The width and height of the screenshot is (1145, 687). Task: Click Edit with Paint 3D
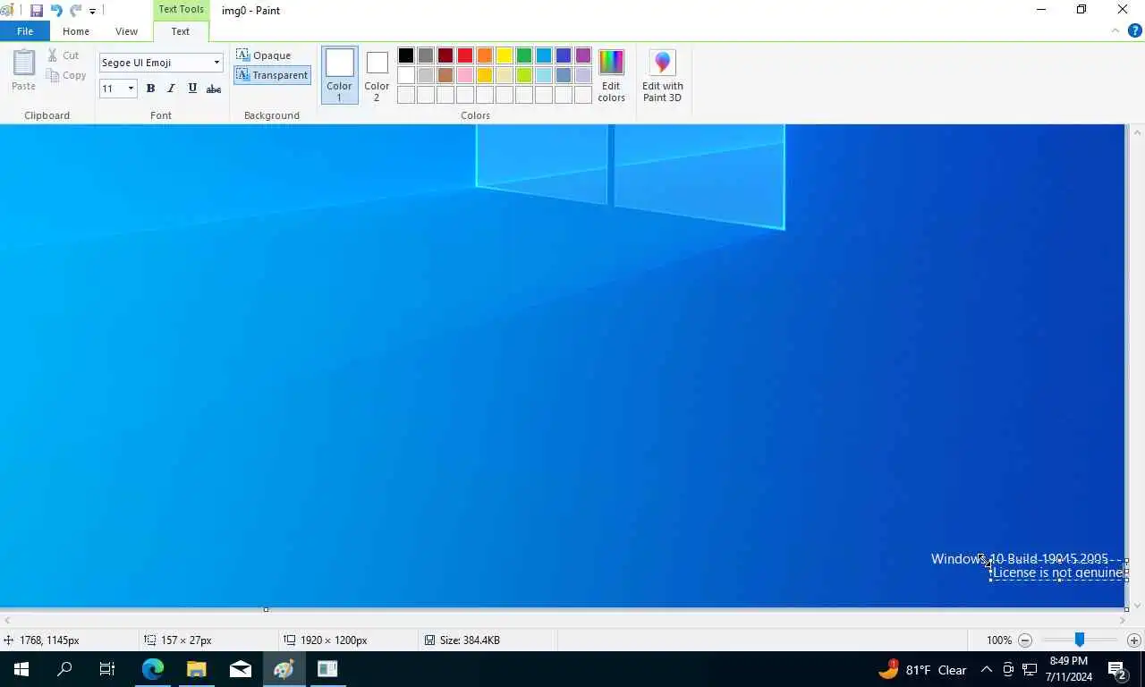[x=663, y=75]
